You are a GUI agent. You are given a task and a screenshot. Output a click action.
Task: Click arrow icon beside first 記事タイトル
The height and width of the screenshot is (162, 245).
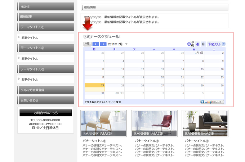[19, 37]
